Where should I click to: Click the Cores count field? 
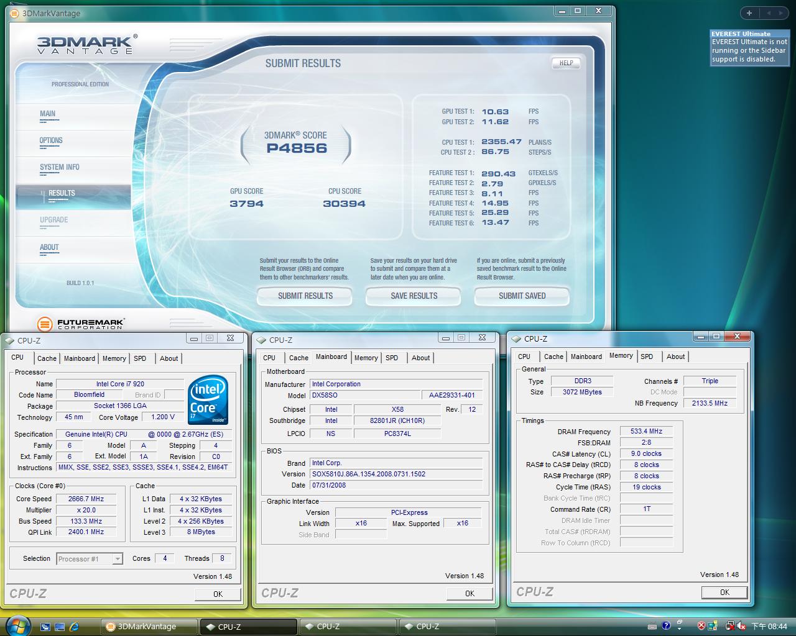pos(164,558)
